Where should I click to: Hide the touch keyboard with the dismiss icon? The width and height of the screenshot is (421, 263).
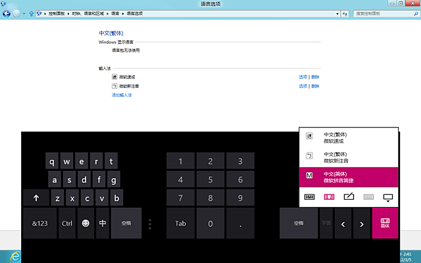(x=388, y=197)
